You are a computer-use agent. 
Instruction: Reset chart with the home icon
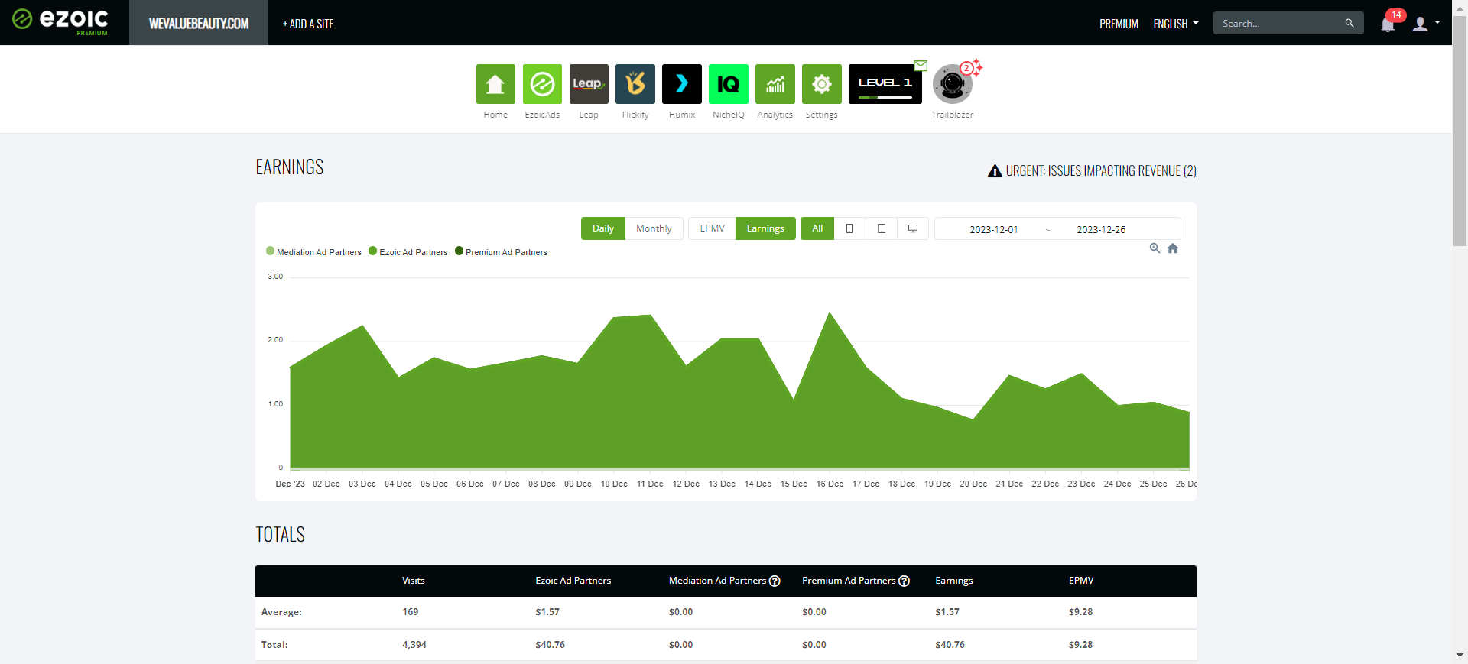1173,248
